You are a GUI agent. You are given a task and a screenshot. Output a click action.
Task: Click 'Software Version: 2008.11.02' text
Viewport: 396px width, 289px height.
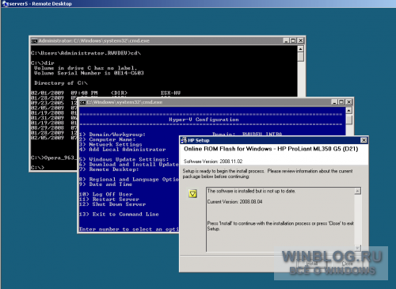point(213,162)
